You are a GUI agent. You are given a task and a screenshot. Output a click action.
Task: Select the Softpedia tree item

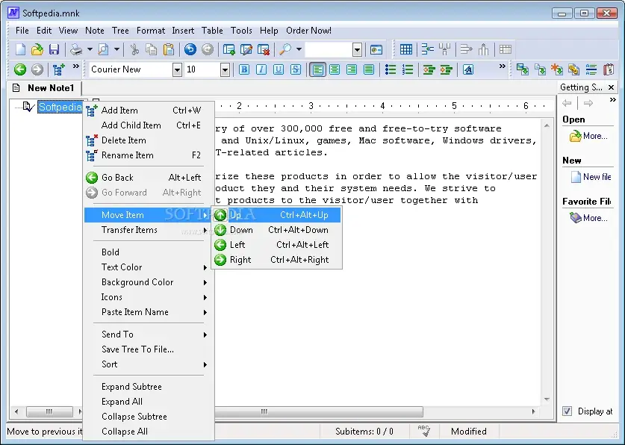tap(60, 107)
